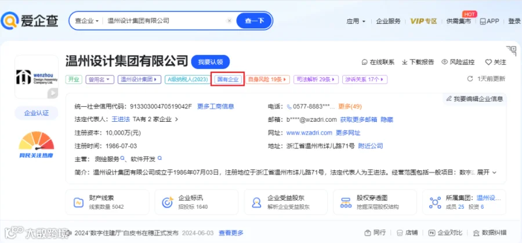
Task: Expand the 曾用名 dropdown tag
Action: pyautogui.click(x=100, y=79)
